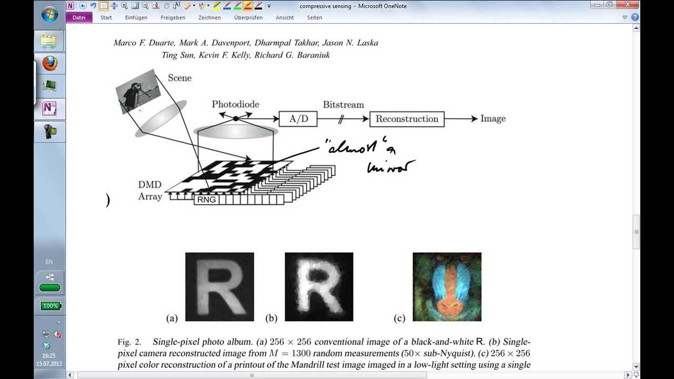Click the vertical scrollbar down arrow
The width and height of the screenshot is (674, 379).
[636, 366]
